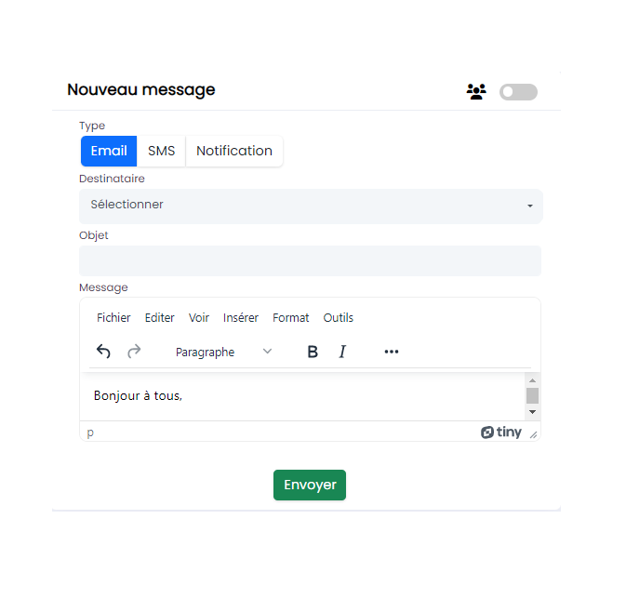Click the editor resize handle icon

[x=534, y=434]
